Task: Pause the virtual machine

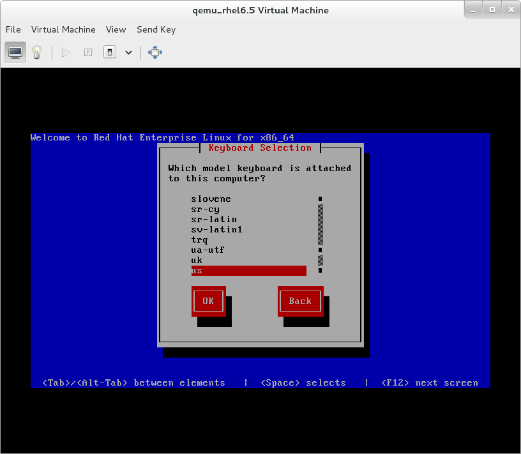Action: tap(88, 52)
